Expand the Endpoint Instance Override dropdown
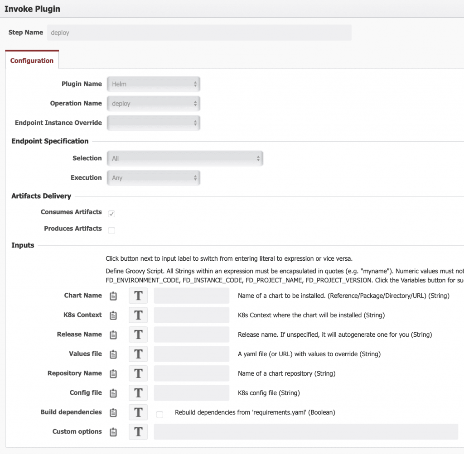Viewport: 464px width, 454px height. point(154,123)
